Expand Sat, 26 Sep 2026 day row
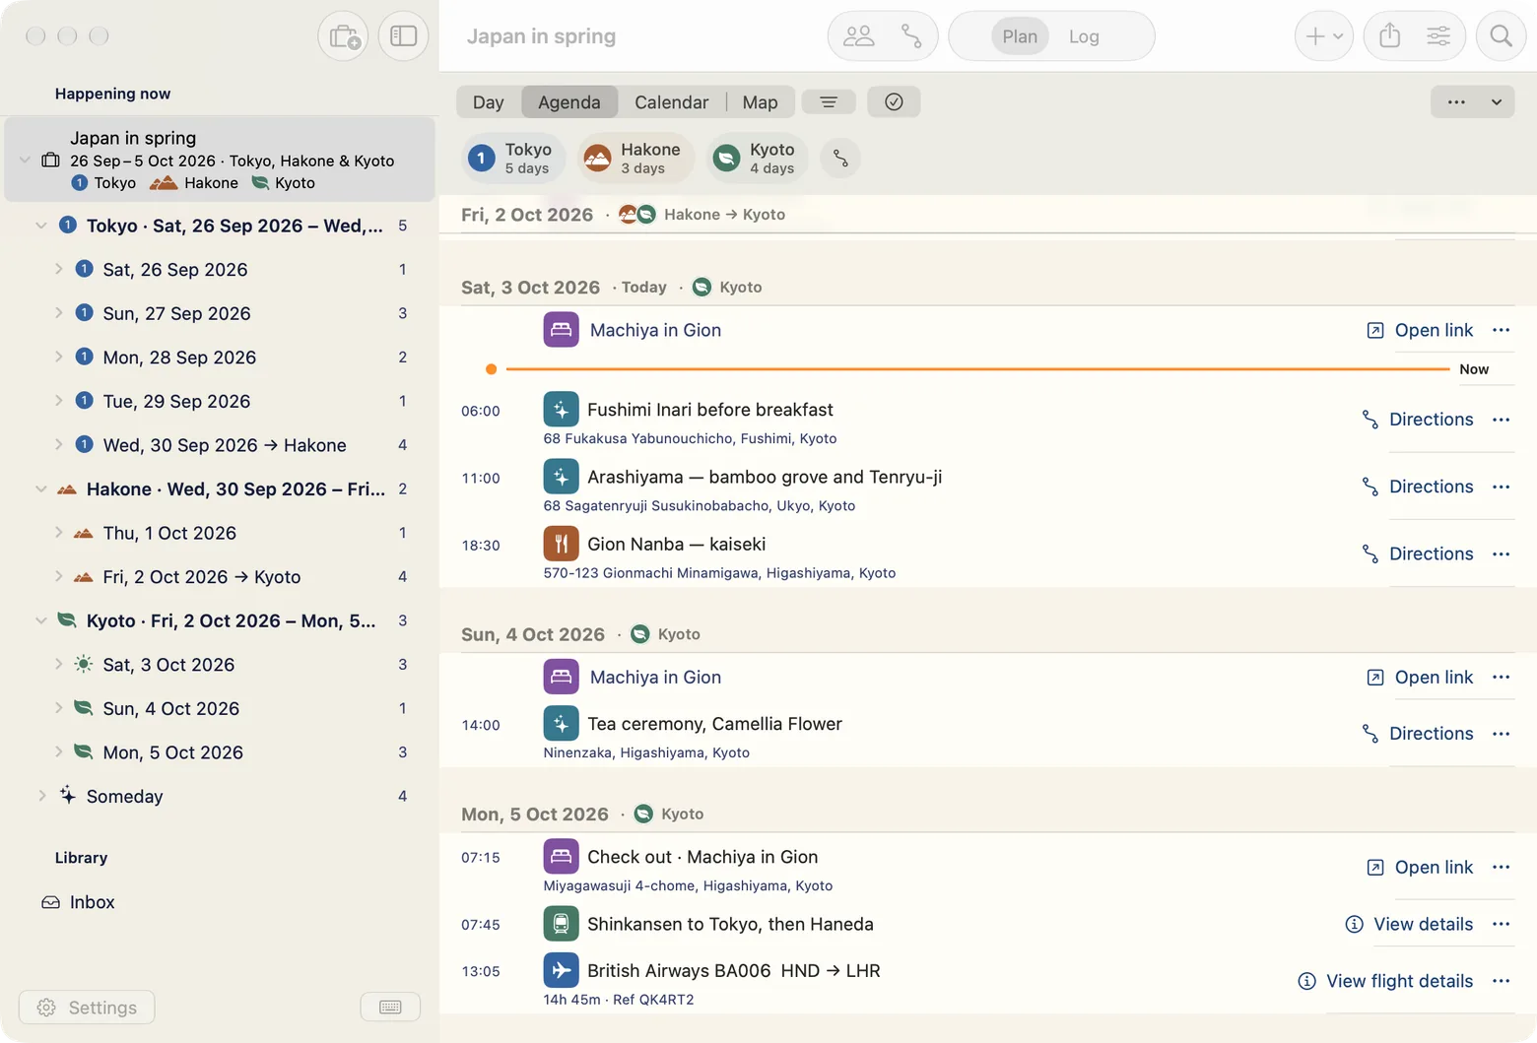 click(x=59, y=269)
